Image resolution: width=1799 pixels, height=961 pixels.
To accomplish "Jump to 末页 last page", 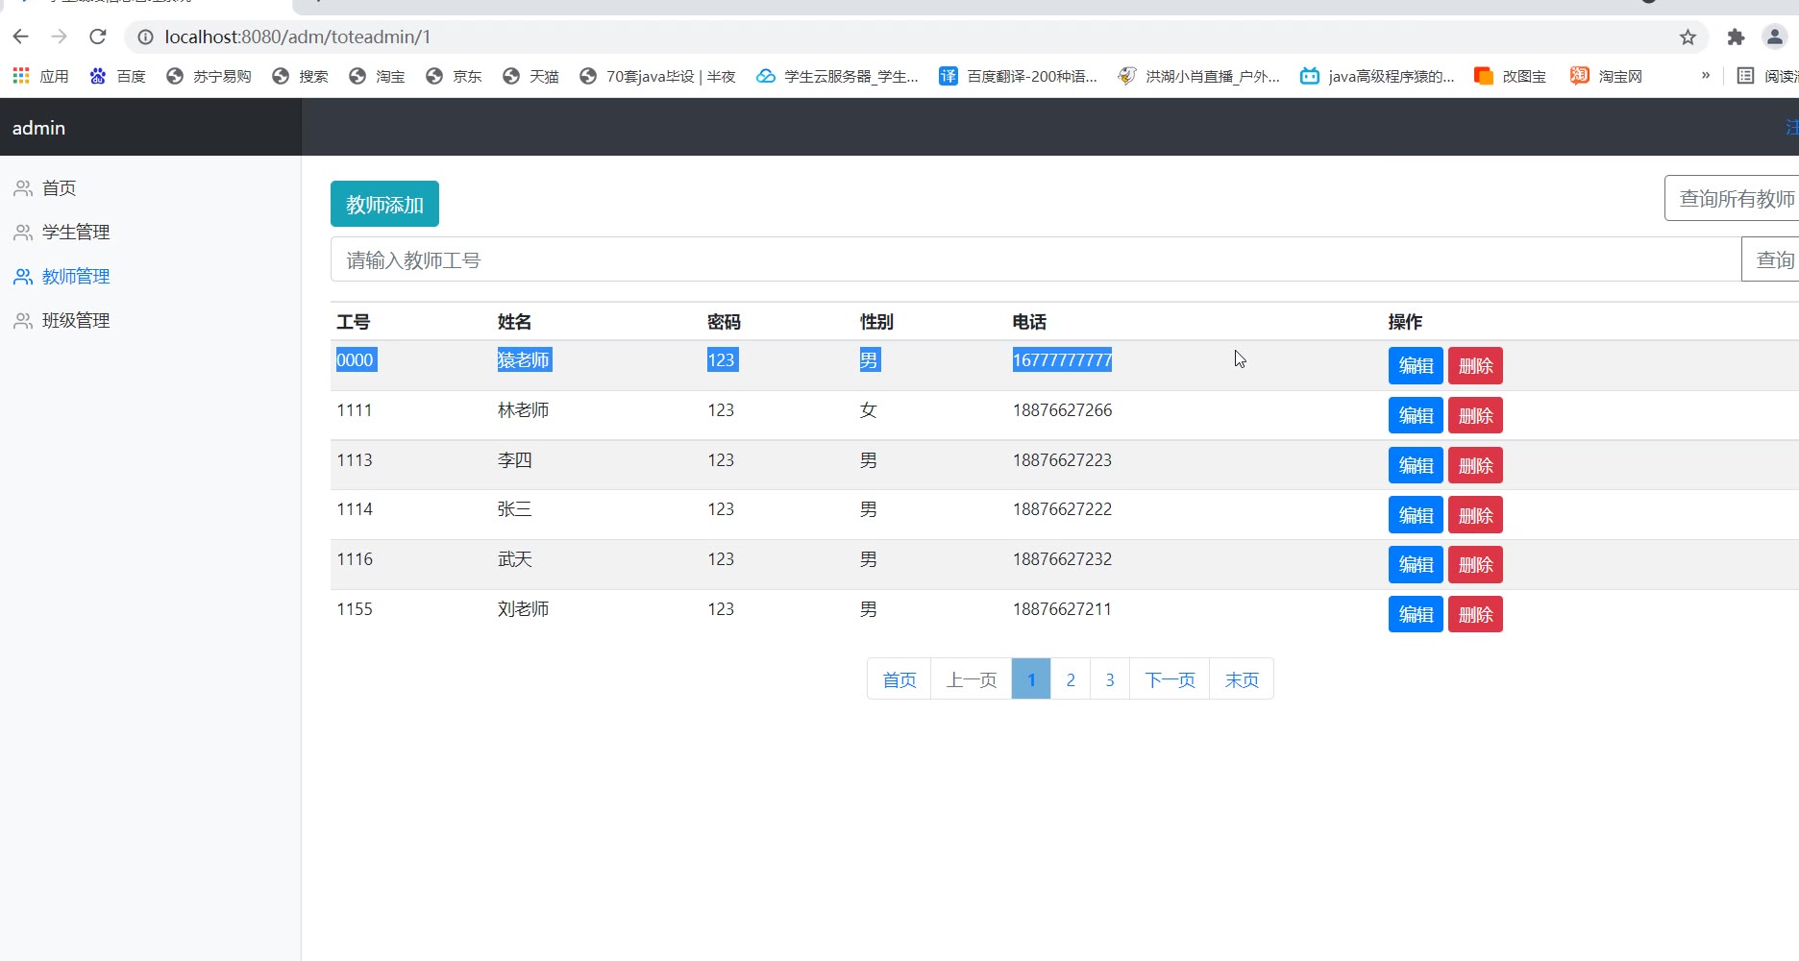I will (1242, 679).
